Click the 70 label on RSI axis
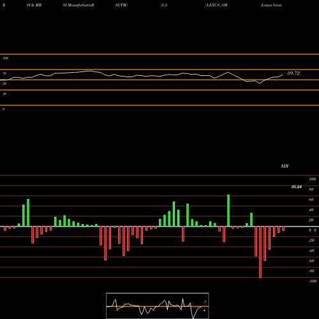The width and height of the screenshot is (319, 319). (x=4, y=73)
